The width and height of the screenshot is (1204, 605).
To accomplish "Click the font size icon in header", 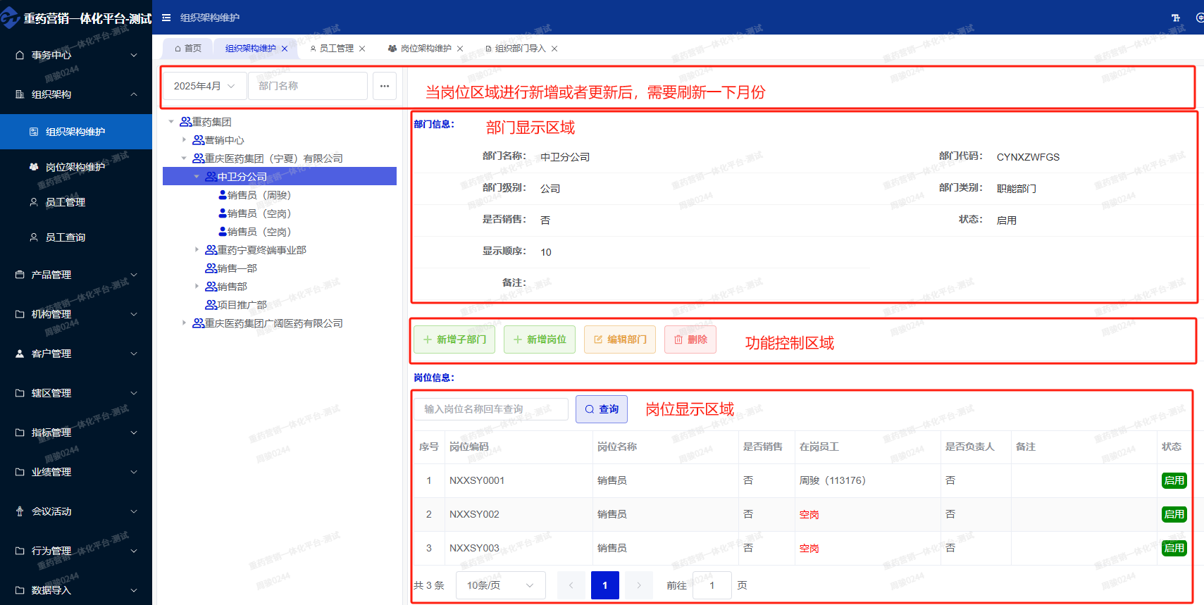I will pyautogui.click(x=1175, y=18).
